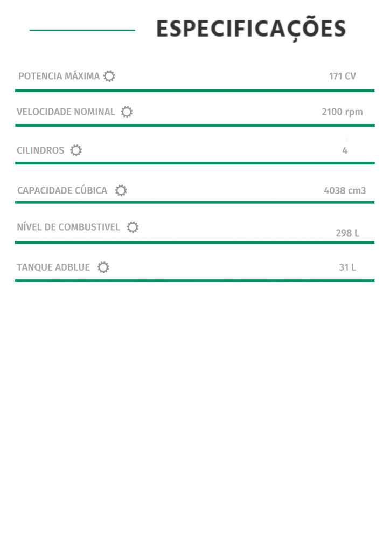Image resolution: width=390 pixels, height=552 pixels.
Task: Open the gear icon beside Nível de Combustivel
Action: (133, 227)
